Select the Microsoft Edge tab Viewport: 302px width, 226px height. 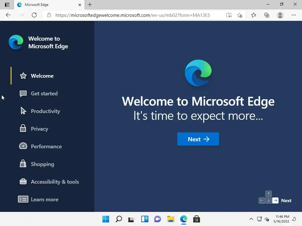coord(49,5)
